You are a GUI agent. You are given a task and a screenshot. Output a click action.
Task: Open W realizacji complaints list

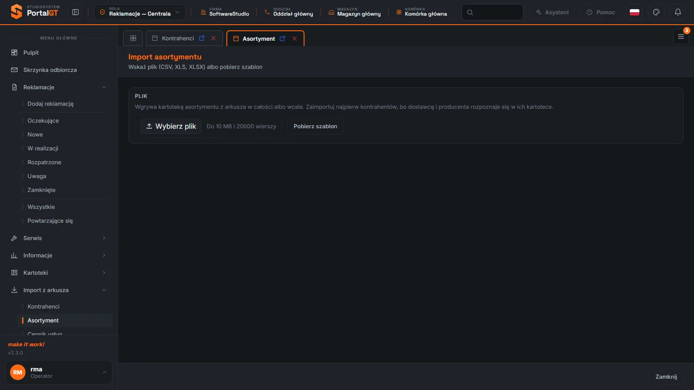tap(65, 148)
